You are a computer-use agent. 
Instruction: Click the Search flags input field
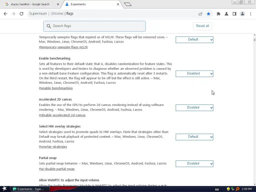coord(94,26)
